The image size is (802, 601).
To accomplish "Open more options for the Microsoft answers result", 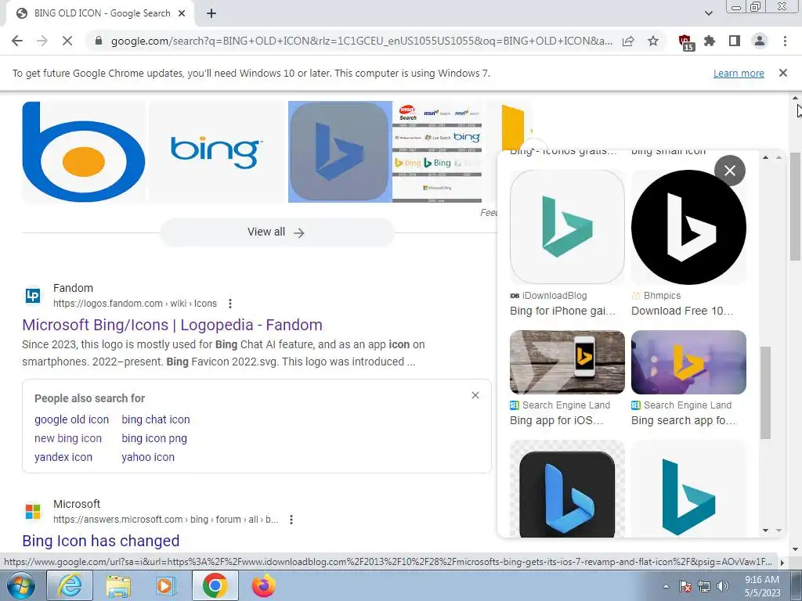I will [291, 520].
